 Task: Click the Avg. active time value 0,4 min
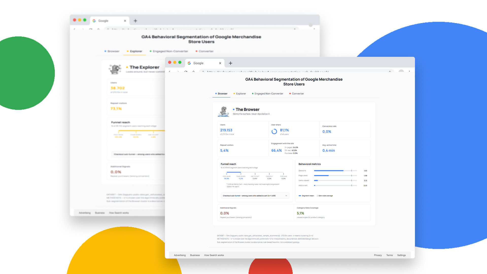(x=328, y=151)
